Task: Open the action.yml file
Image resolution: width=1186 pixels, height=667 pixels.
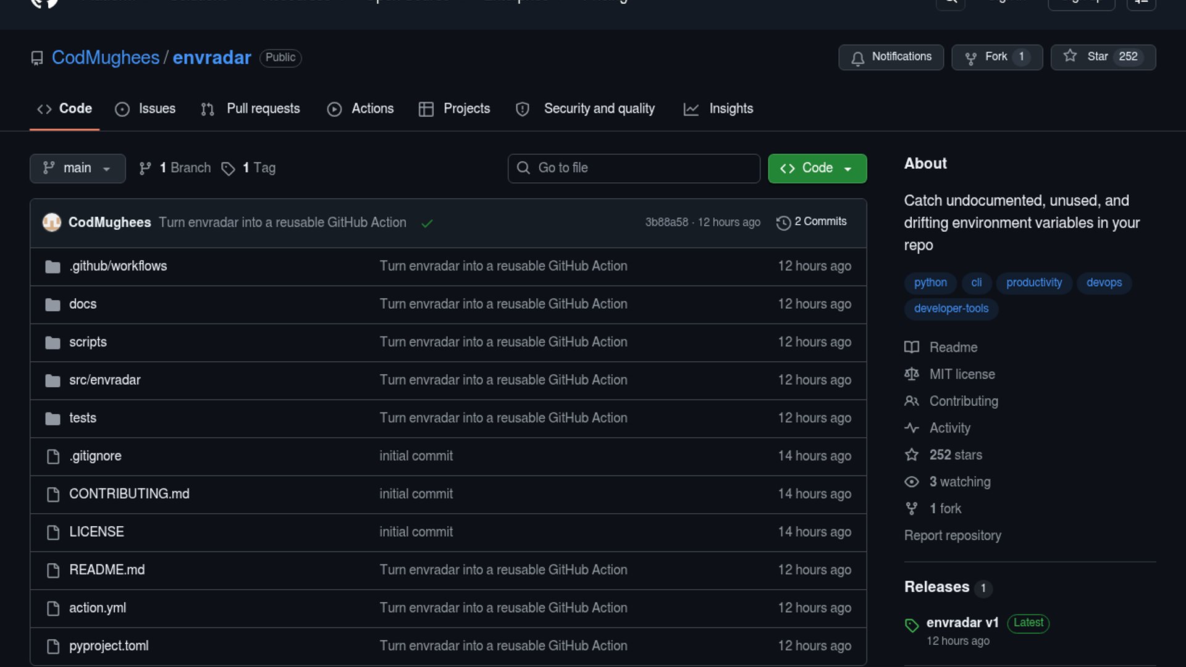Action: (98, 608)
